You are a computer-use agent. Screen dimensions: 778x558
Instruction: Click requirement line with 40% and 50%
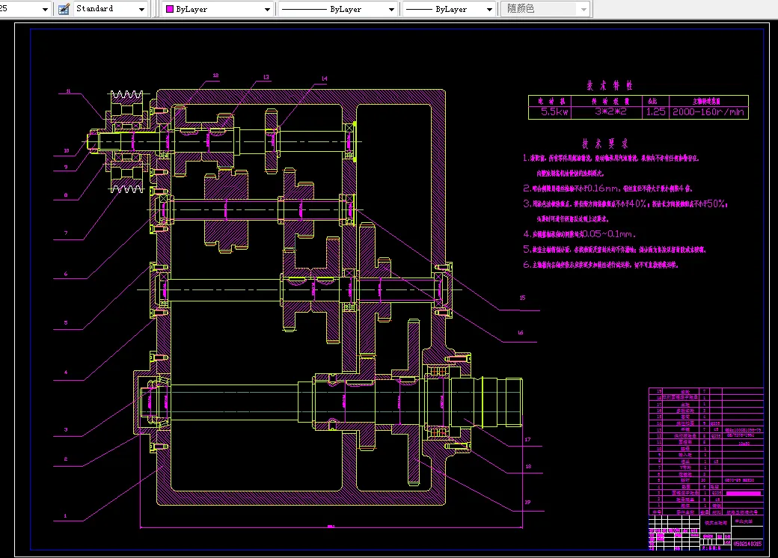(x=625, y=204)
